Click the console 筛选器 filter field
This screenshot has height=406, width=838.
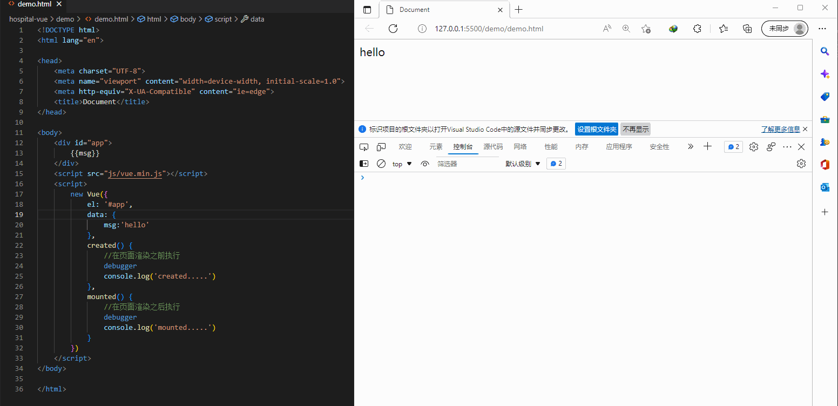468,164
